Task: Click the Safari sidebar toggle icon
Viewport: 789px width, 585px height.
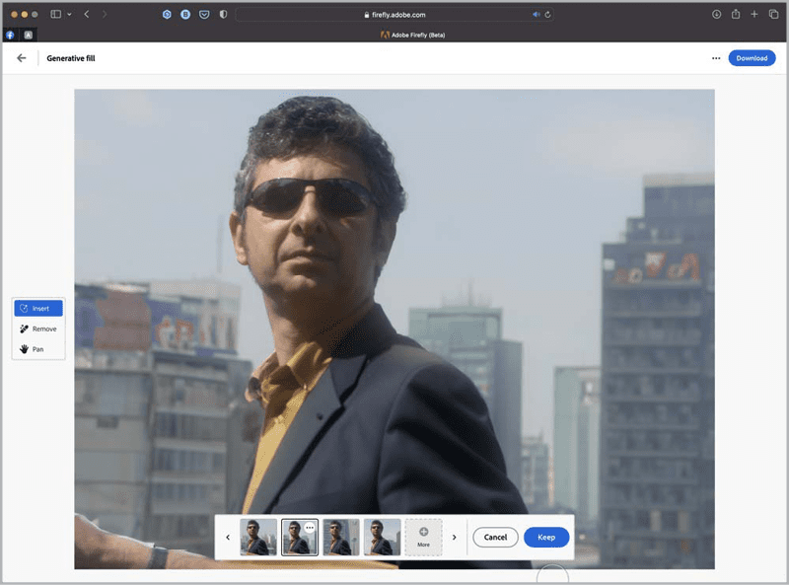Action: 55,15
